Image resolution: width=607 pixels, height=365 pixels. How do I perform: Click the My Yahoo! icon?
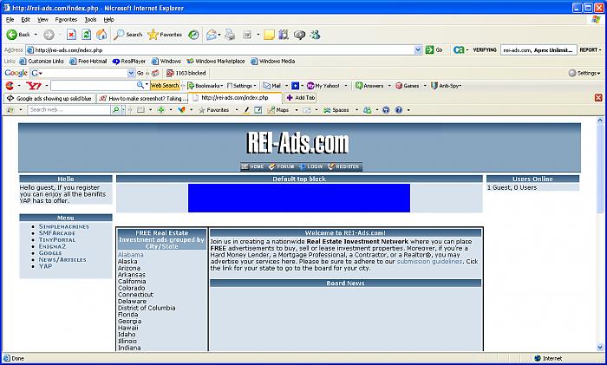[x=310, y=86]
